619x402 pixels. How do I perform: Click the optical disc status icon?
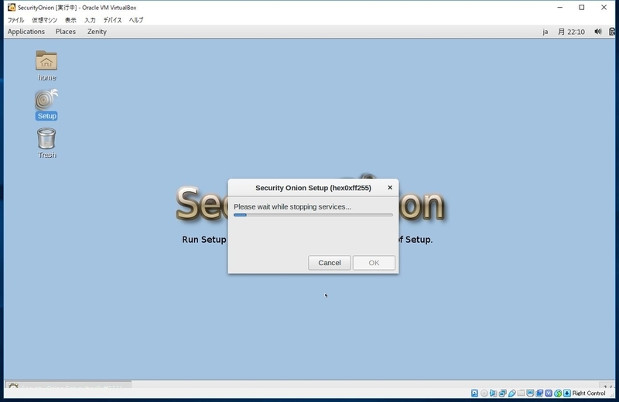[x=484, y=393]
